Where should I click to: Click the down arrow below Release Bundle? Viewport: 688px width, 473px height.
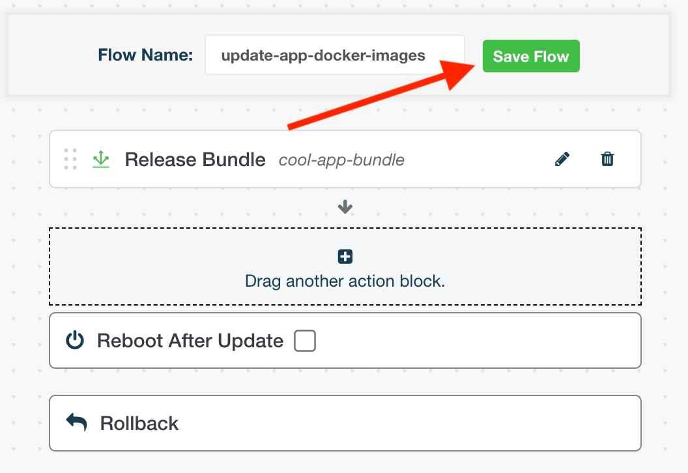345,208
